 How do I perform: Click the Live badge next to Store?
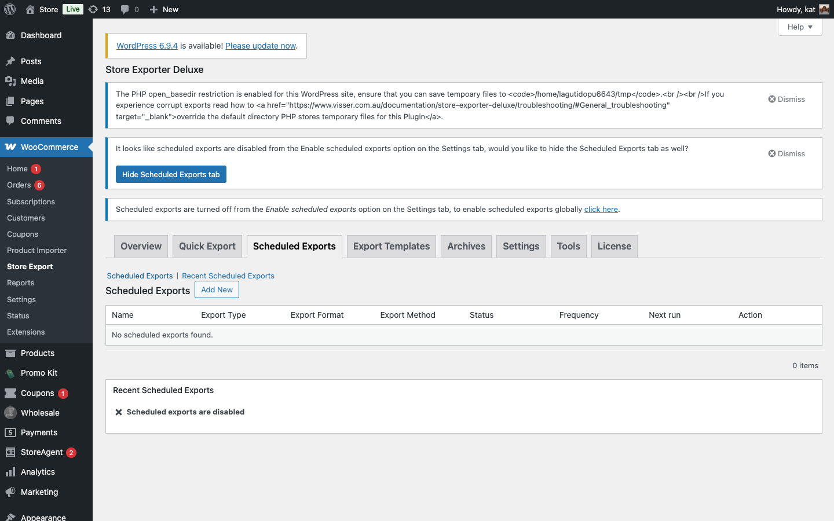point(72,9)
